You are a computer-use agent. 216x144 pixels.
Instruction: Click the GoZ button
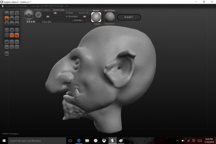[7, 54]
